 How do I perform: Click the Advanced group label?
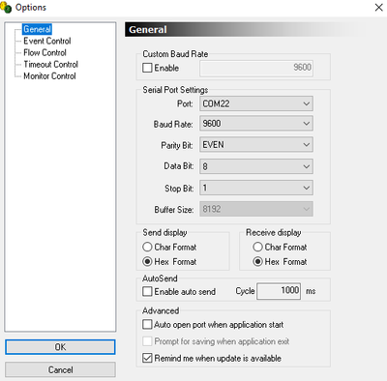point(161,310)
